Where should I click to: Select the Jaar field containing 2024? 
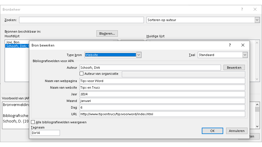click(162, 94)
